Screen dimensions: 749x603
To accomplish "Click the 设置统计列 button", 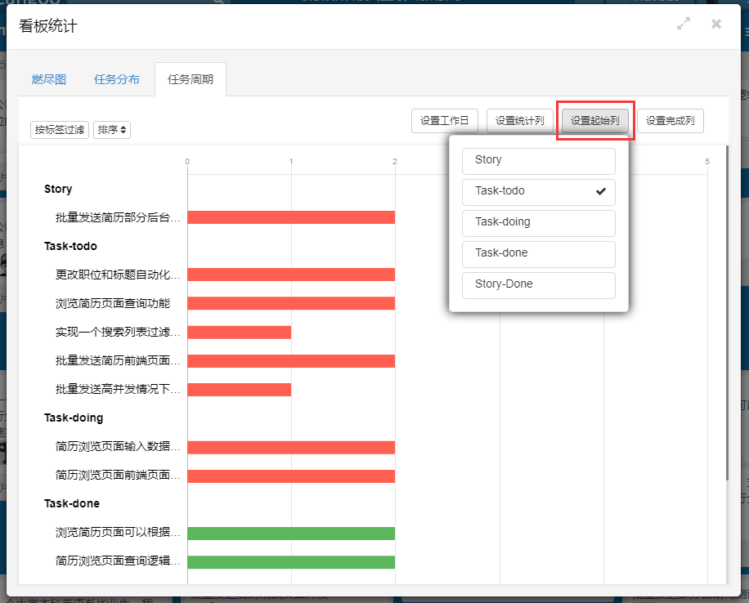I will [520, 121].
